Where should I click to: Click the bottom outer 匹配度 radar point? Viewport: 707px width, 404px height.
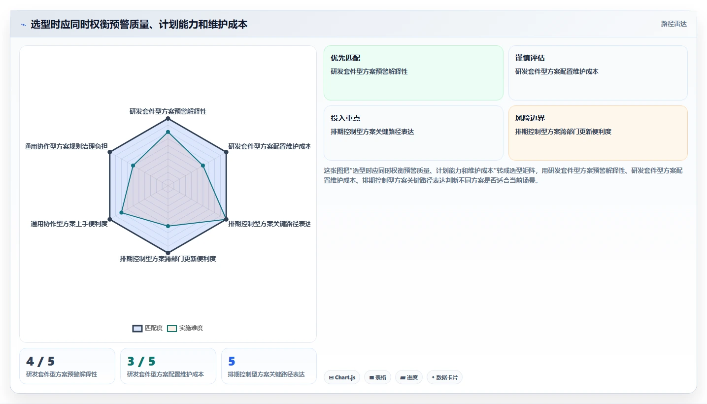click(168, 253)
